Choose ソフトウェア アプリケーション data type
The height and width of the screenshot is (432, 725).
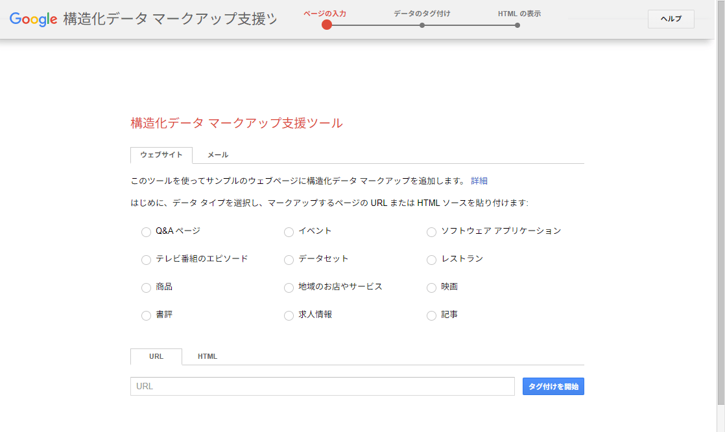[x=431, y=232]
